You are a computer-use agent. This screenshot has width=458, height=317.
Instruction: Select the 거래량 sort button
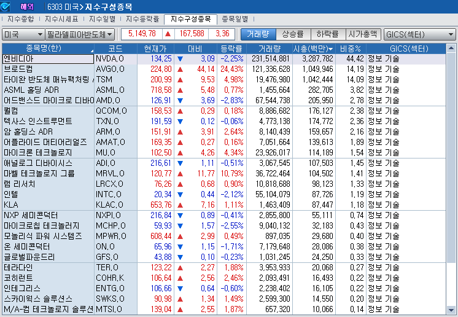(258, 34)
